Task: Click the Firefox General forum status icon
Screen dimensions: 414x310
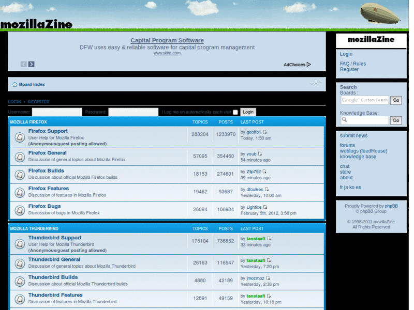Action: (20, 157)
